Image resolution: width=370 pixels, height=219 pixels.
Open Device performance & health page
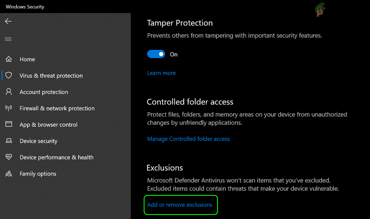56,157
